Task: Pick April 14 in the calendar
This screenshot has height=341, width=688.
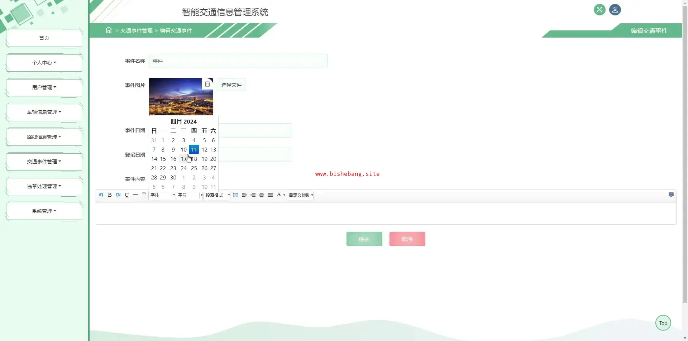Action: [154, 159]
